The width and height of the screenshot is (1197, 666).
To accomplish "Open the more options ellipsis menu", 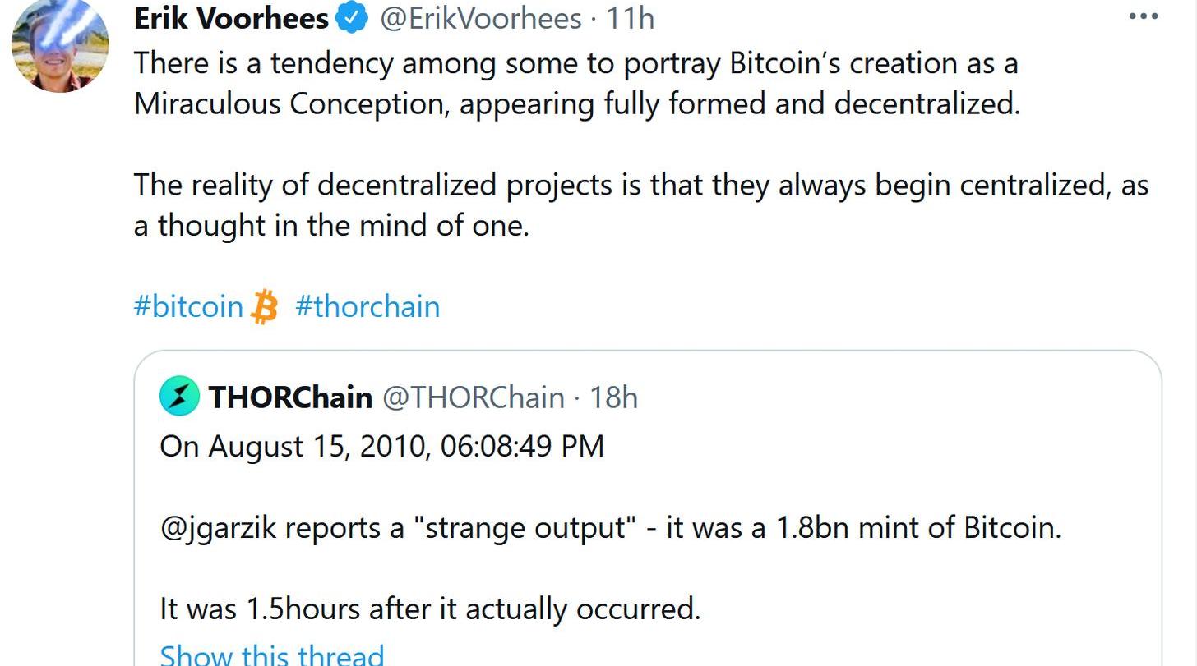I will point(1144,16).
